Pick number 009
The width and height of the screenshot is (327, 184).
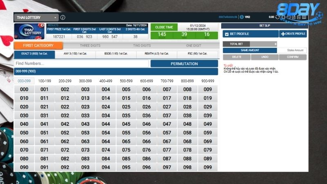(208, 90)
